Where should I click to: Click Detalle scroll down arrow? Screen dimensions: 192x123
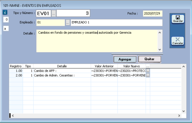160,50
